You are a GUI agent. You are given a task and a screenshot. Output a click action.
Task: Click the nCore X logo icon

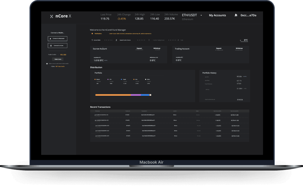tap(52, 16)
